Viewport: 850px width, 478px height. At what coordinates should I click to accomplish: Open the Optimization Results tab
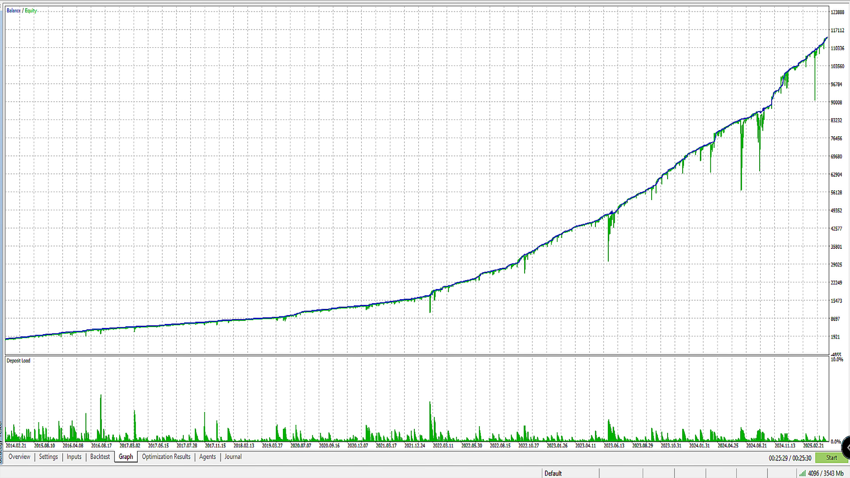pos(166,457)
